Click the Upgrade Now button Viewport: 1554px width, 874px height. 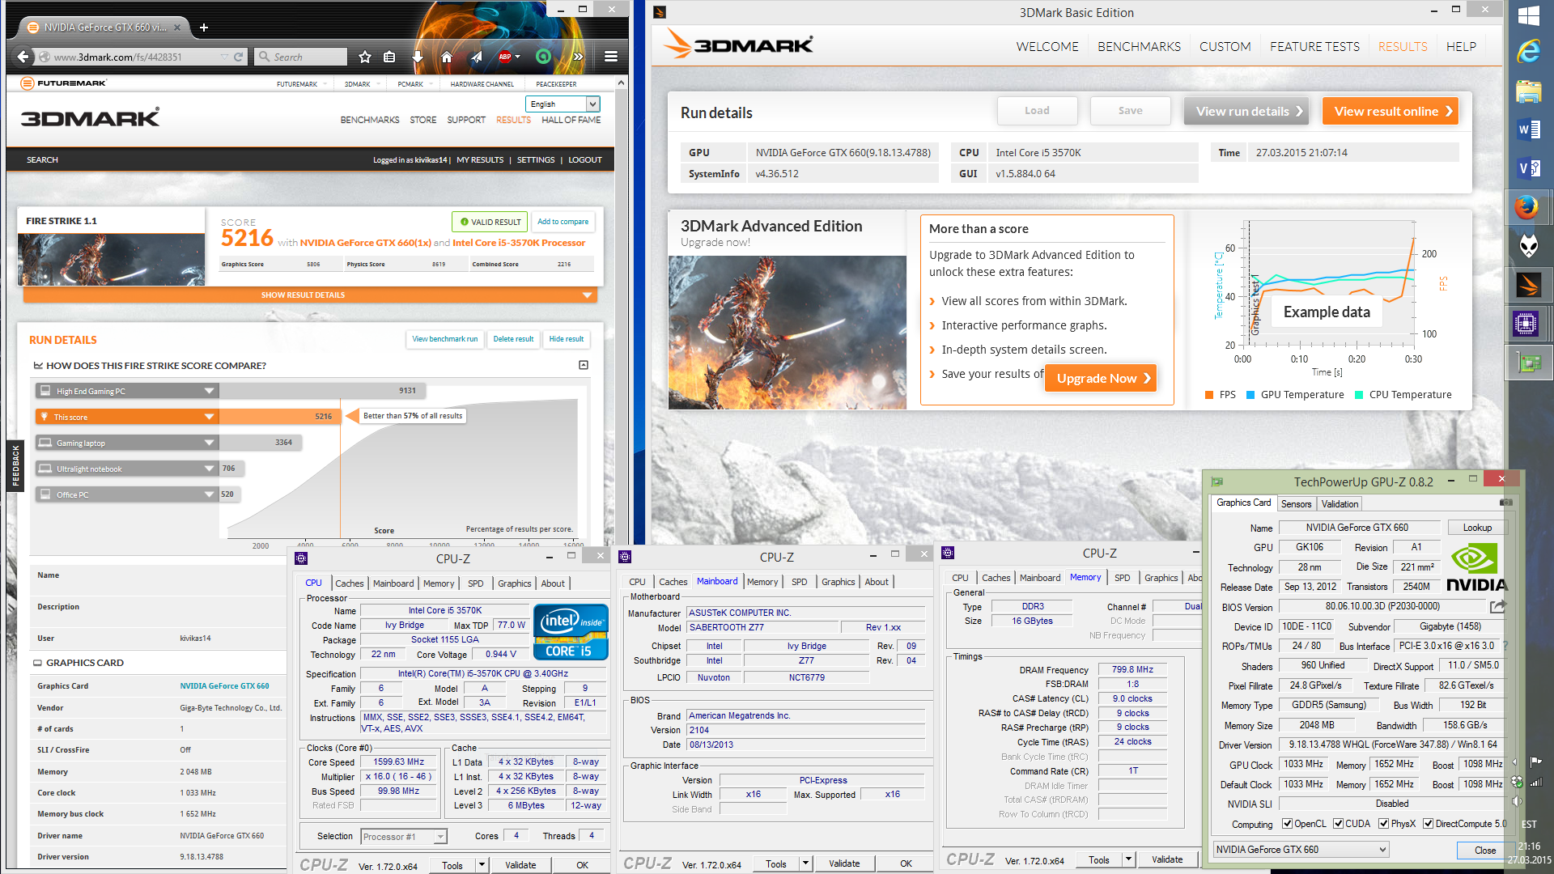point(1101,378)
